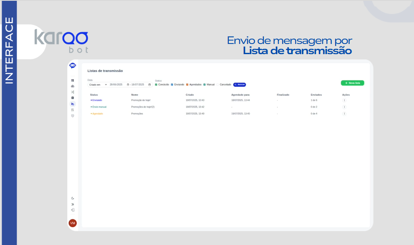This screenshot has height=245, width=414.
Task: Uncheck the Concluído status checkbox
Action: (x=156, y=85)
